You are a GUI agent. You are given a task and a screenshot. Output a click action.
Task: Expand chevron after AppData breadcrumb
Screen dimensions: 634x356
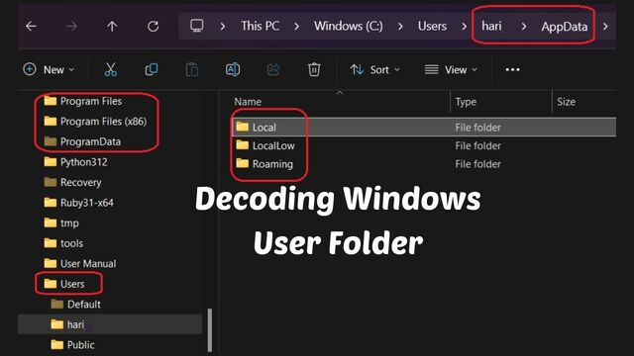605,27
